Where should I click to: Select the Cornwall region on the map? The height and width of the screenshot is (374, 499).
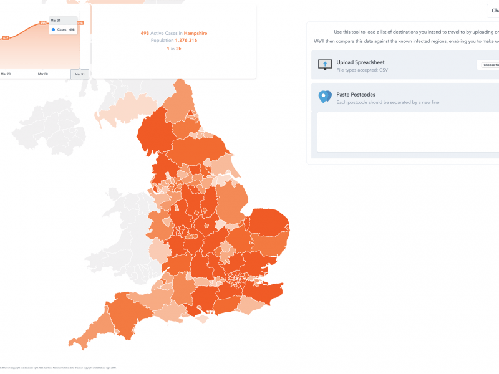pos(92,332)
